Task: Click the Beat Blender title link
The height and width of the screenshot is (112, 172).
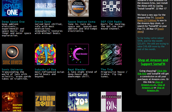Action: pyautogui.click(x=77, y=69)
